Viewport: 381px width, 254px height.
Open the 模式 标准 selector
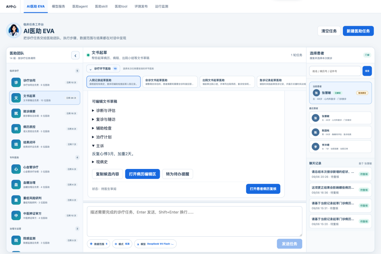pyautogui.click(x=122, y=244)
